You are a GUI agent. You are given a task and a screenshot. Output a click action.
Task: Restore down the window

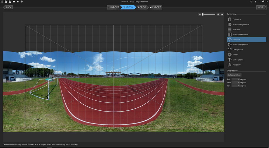coord(263,2)
